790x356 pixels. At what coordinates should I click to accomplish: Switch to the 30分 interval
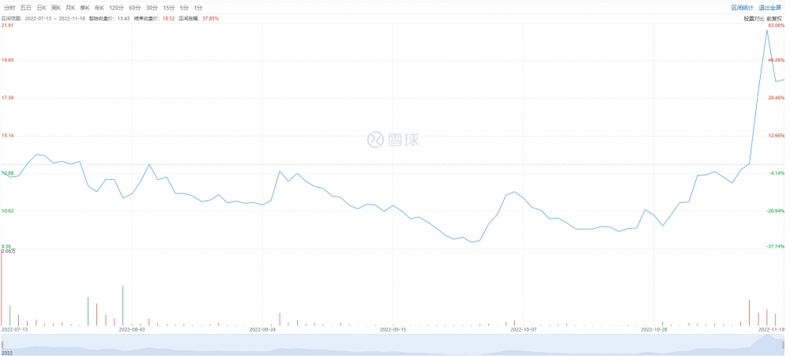[152, 7]
